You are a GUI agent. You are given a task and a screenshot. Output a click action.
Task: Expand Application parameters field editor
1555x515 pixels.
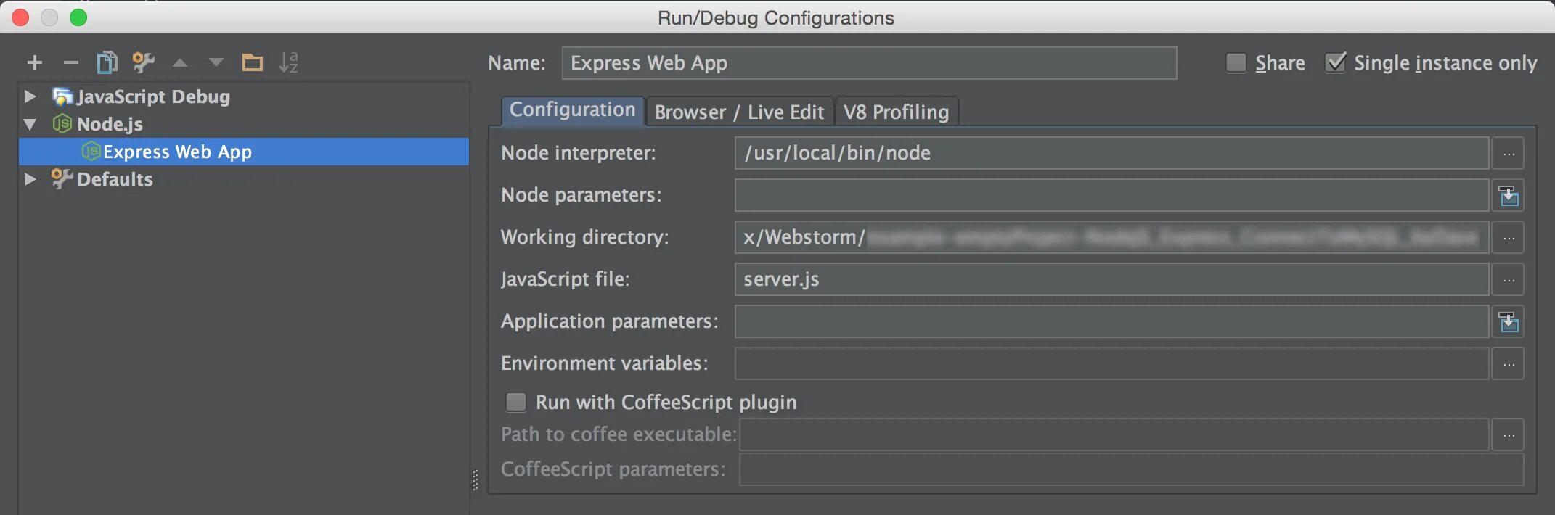tap(1509, 322)
